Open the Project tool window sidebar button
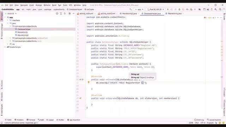The width and height of the screenshot is (226, 127). [1, 16]
